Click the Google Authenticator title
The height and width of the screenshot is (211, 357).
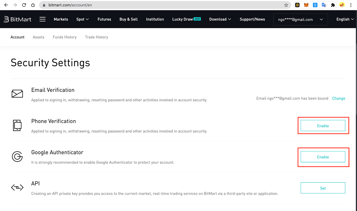[x=57, y=152]
